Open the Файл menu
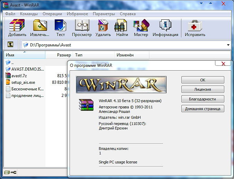Image resolution: width=234 pixels, height=179 pixels. click(10, 14)
